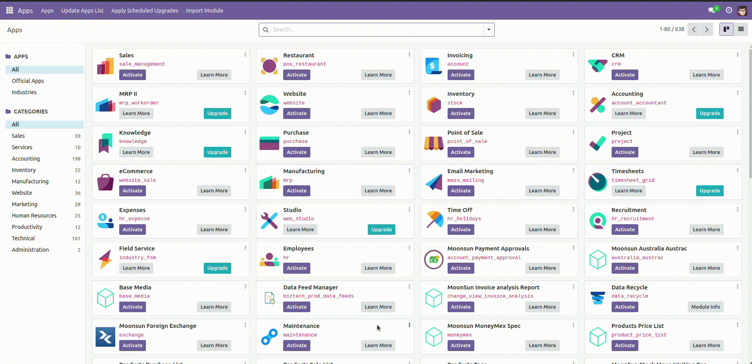Upgrade the MRP II app

coord(217,113)
